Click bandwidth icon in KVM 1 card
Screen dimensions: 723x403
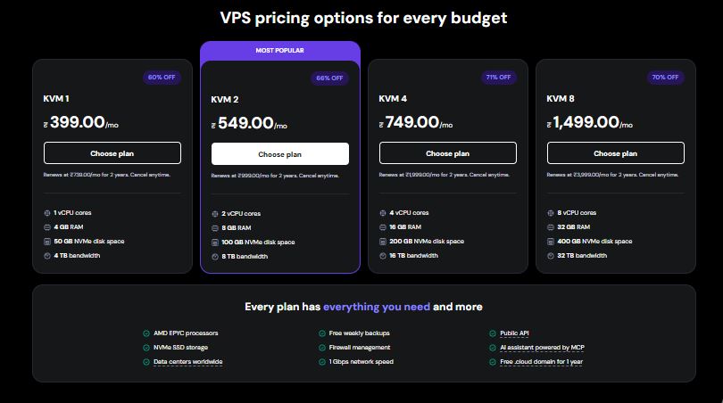click(x=47, y=256)
